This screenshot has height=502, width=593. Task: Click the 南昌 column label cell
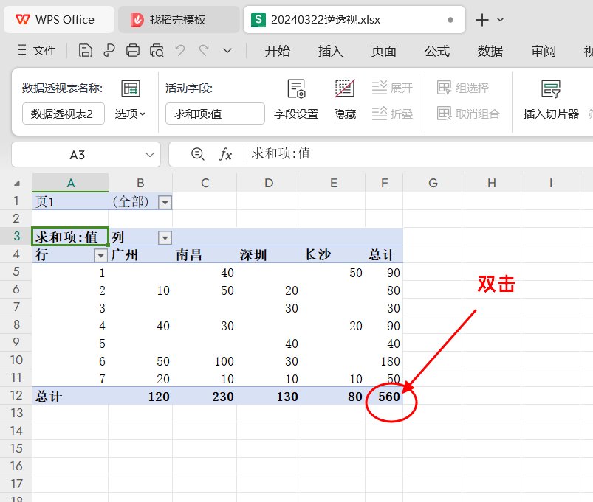pyautogui.click(x=205, y=255)
